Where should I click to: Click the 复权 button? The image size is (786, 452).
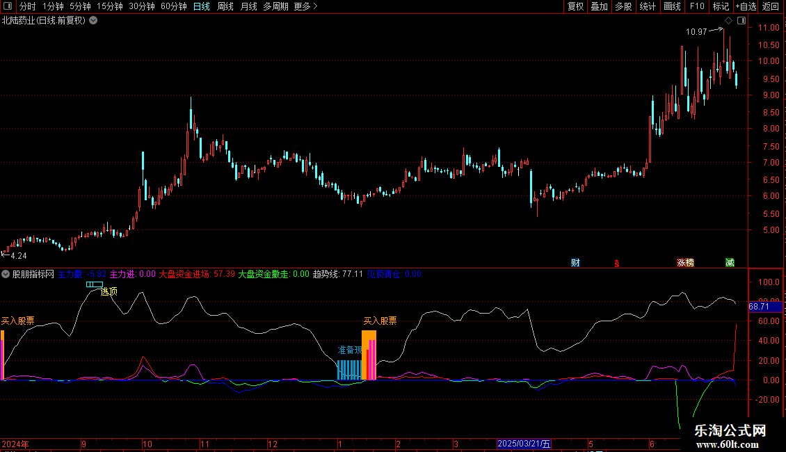pos(575,6)
